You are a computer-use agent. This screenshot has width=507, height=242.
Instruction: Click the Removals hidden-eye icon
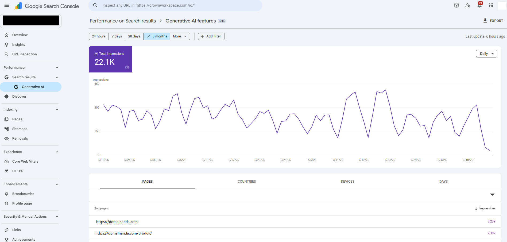tap(7, 139)
